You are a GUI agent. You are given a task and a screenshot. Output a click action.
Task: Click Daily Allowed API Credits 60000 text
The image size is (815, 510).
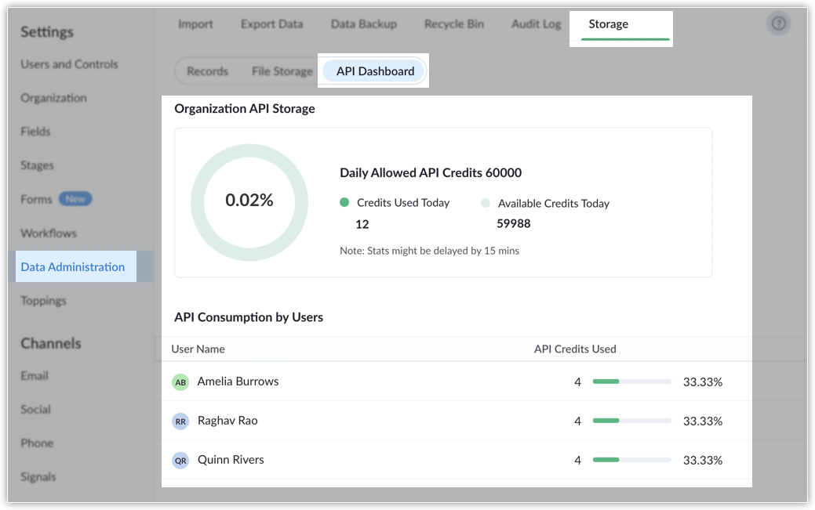(431, 173)
